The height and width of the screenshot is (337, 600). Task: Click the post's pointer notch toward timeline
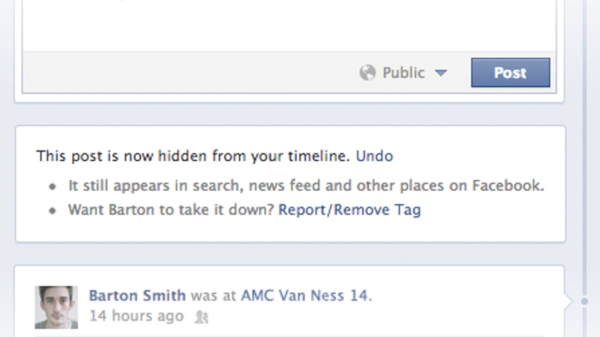pyautogui.click(x=567, y=301)
